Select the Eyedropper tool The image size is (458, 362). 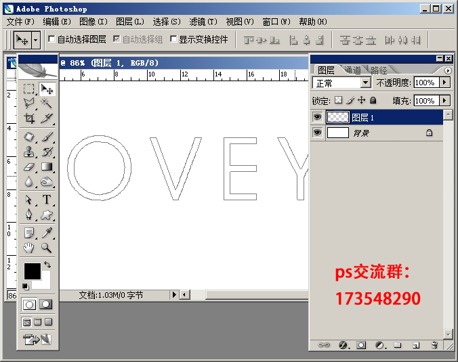(x=47, y=233)
